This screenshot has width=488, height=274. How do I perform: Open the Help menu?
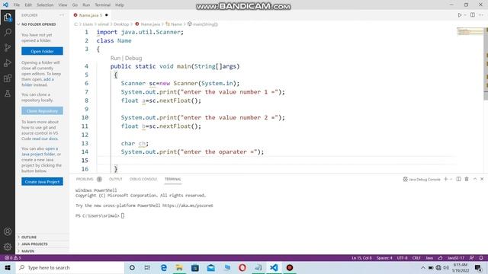tap(120, 5)
